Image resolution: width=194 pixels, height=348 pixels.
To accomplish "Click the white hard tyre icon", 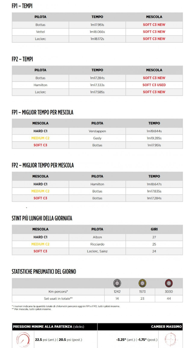I will coord(117,283).
